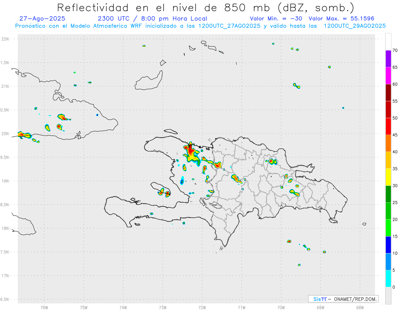404x312 pixels.
Task: Click the large red storm cell over northern Haiti
Action: coord(191,151)
